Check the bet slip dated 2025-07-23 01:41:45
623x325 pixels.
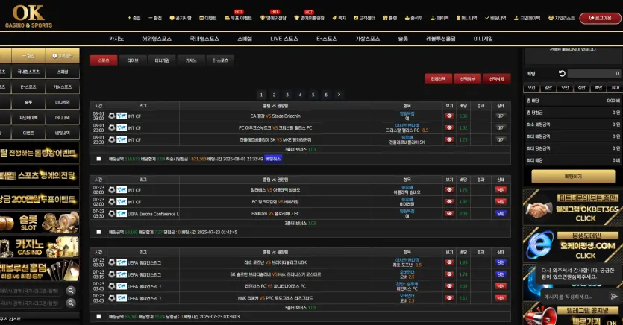[98, 232]
